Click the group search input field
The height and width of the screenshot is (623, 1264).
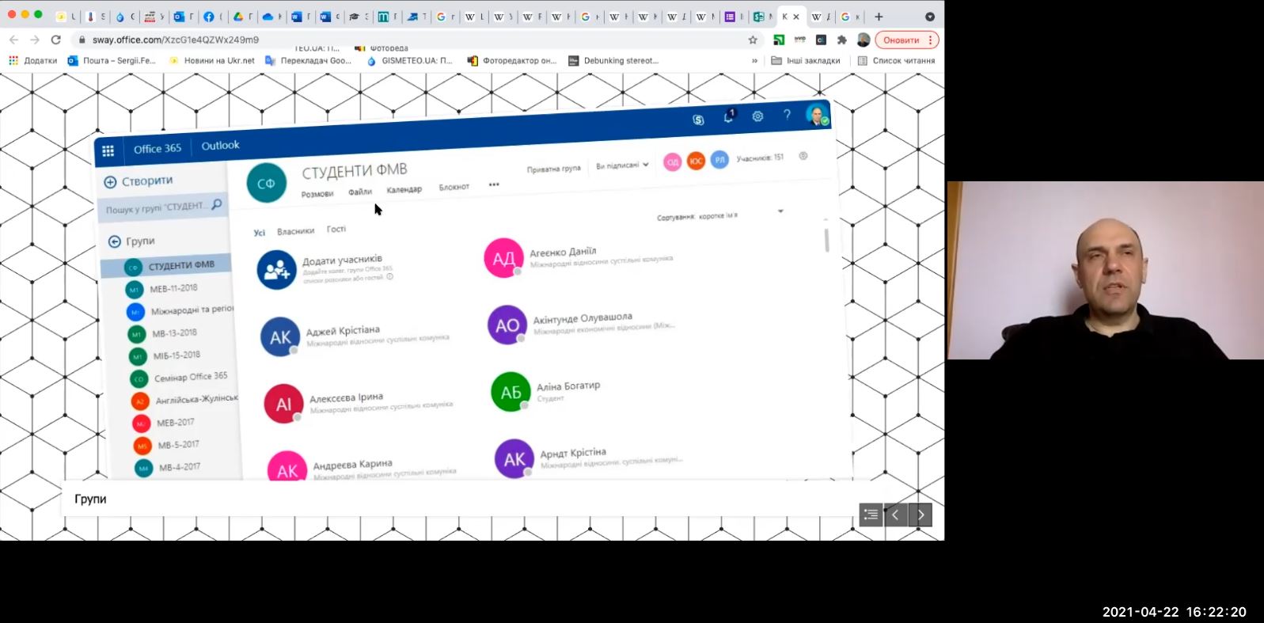click(x=157, y=207)
